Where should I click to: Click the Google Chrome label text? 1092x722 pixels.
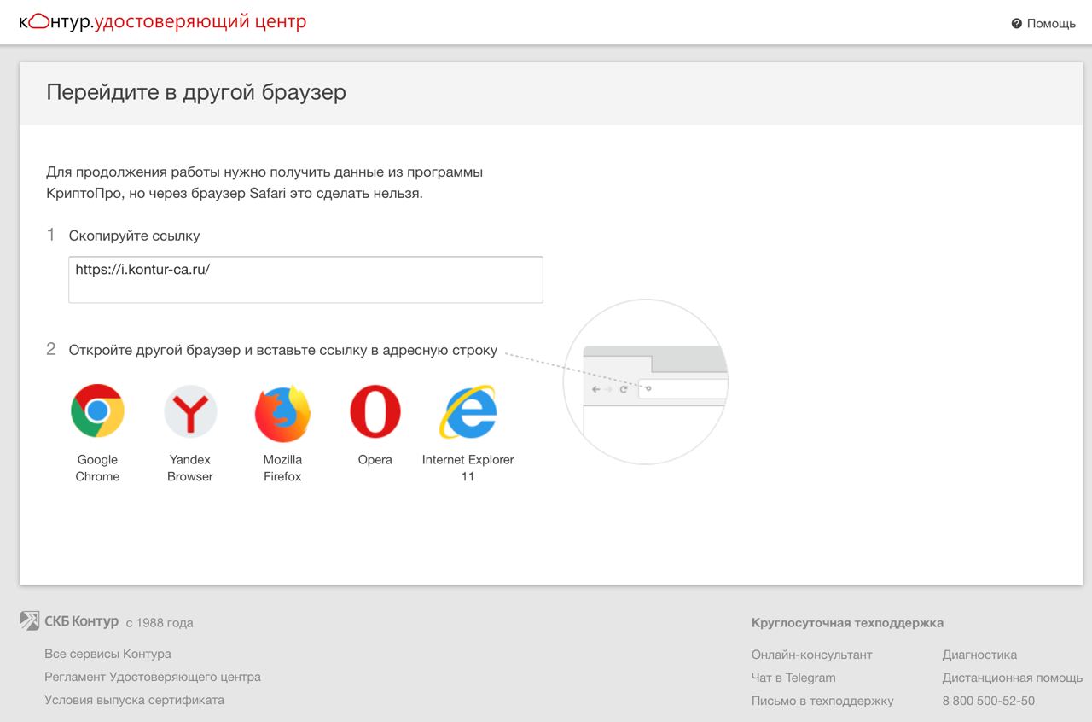(x=97, y=468)
